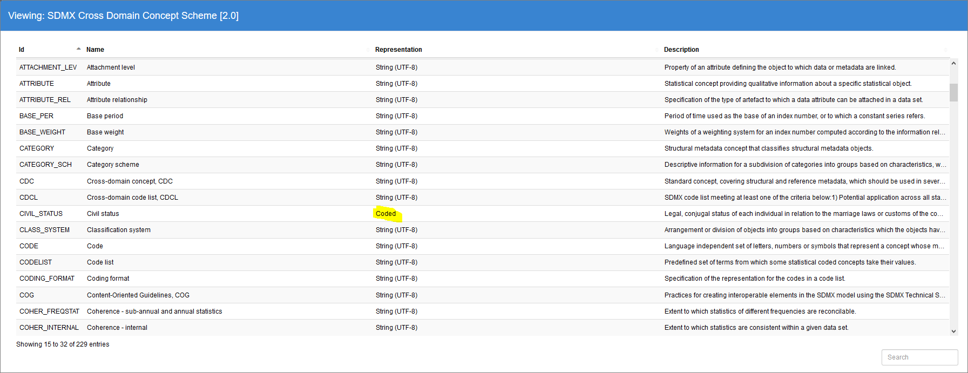Viewport: 968px width, 373px height.
Task: Select the Cross-domain concept, CDC name cell
Action: 130,181
